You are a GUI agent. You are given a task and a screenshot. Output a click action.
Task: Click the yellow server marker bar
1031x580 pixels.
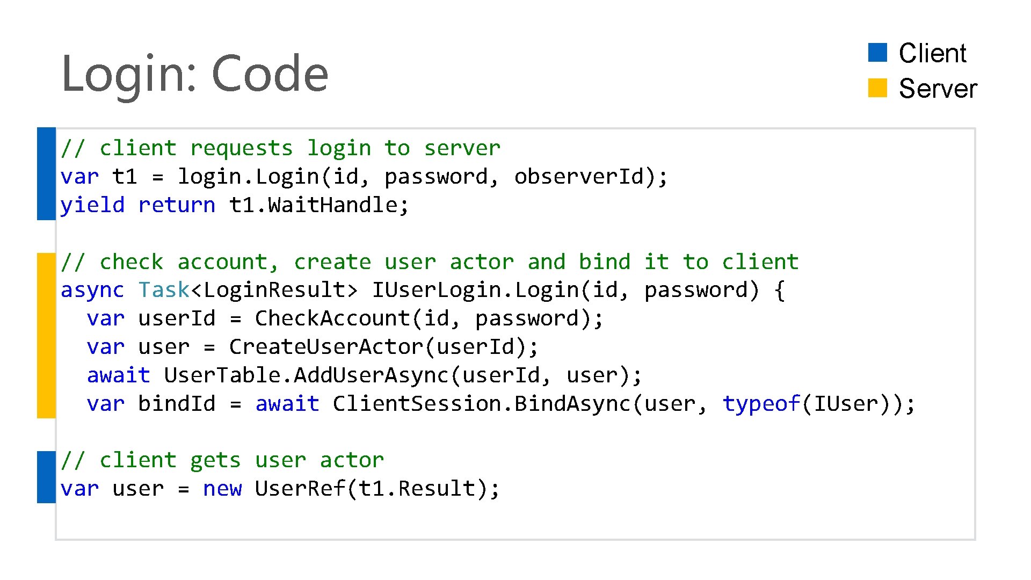point(46,335)
